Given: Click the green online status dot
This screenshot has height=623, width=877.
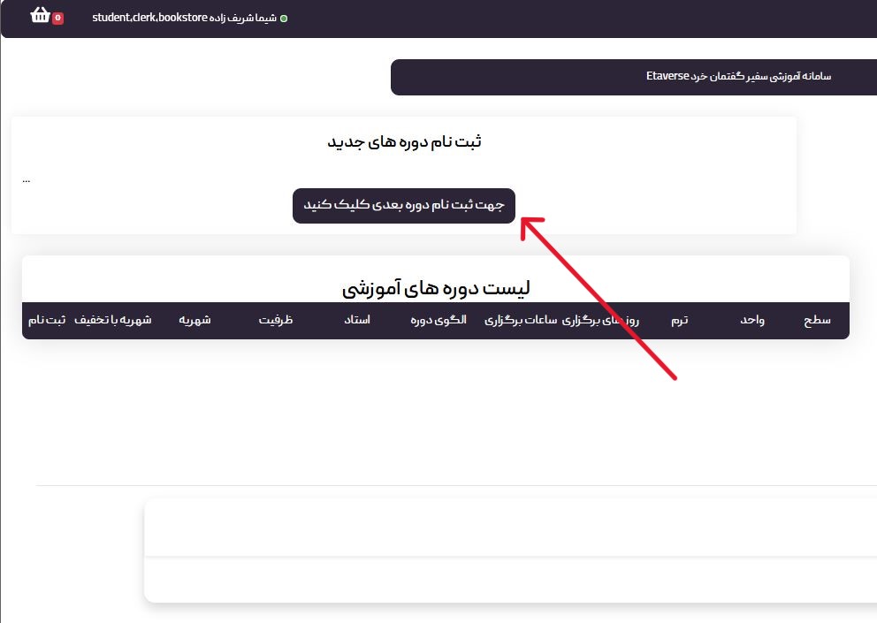Looking at the screenshot, I should [284, 19].
